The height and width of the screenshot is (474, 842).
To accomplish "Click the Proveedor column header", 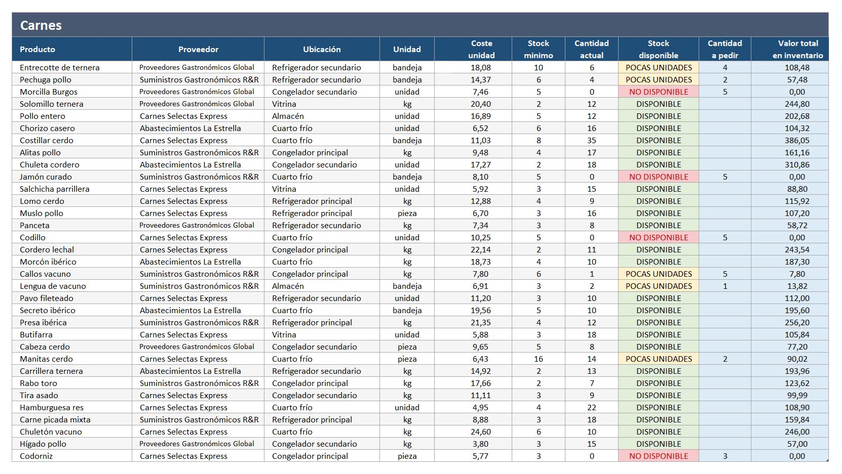I will pos(198,49).
